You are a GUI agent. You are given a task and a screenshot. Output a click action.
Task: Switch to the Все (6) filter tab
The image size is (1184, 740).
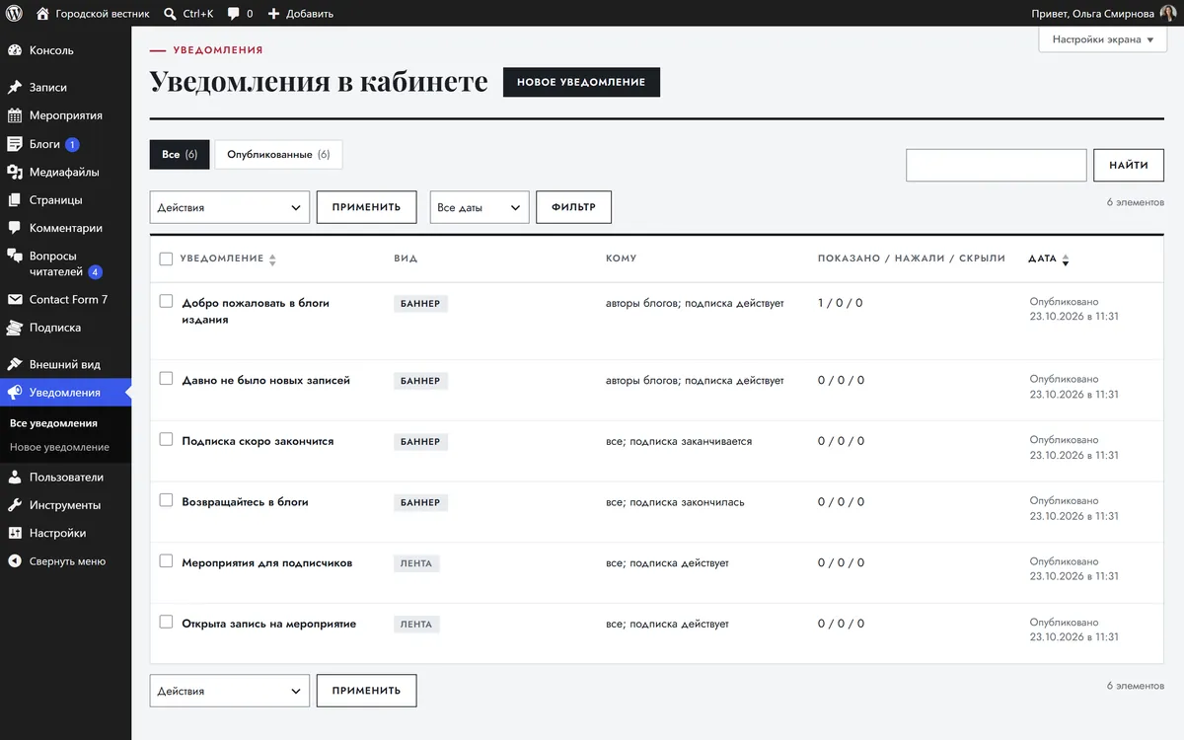point(180,154)
